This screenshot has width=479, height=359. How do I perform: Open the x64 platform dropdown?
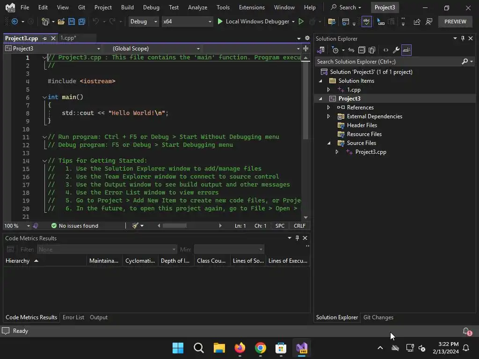[187, 22]
